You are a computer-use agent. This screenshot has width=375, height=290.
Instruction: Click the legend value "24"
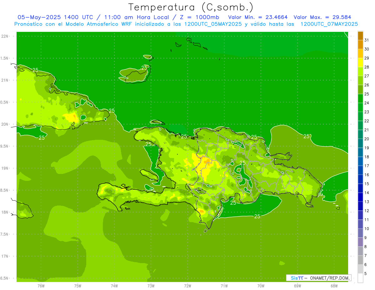tap(367, 103)
